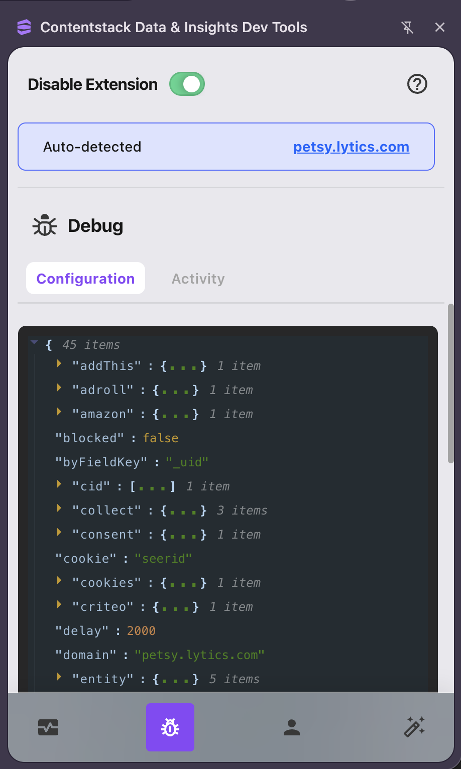The image size is (461, 769).
Task: Click the vertical scrollbar thumb
Action: pyautogui.click(x=450, y=383)
